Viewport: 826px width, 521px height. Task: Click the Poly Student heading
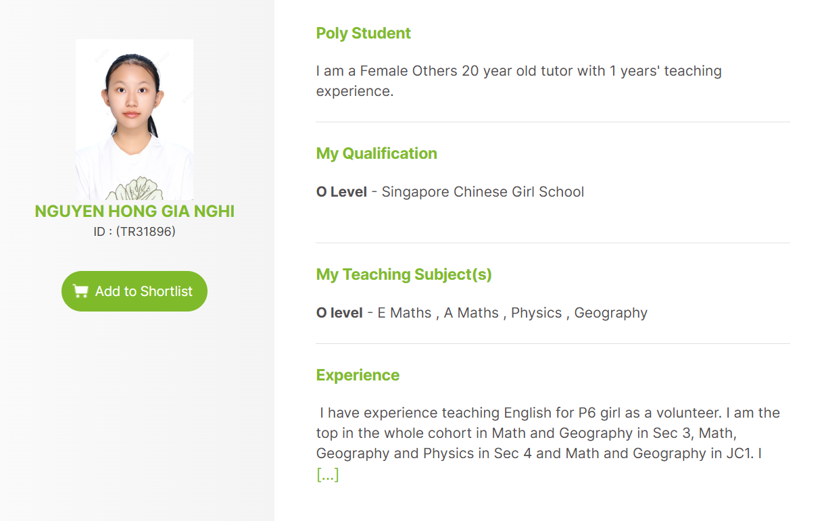[x=363, y=33]
